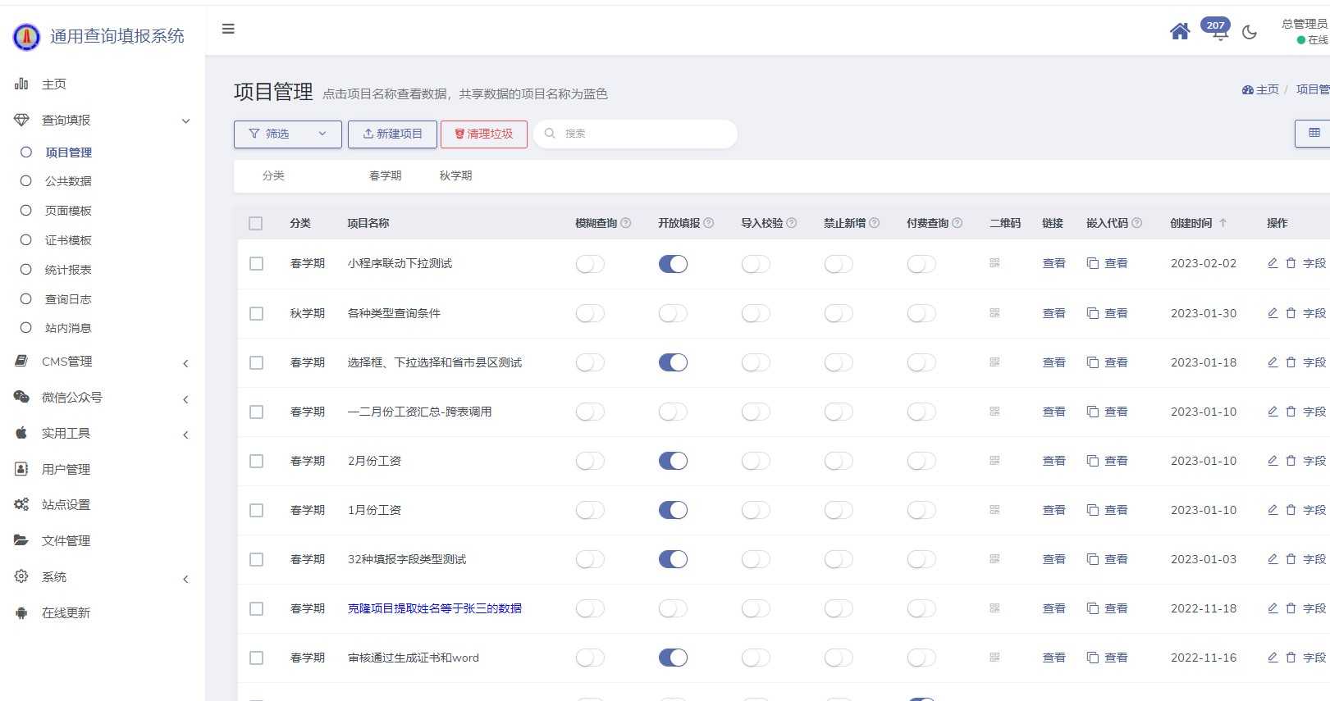Image resolution: width=1330 pixels, height=701 pixels.
Task: Filter by 秋学期 category tab
Action: click(x=455, y=175)
